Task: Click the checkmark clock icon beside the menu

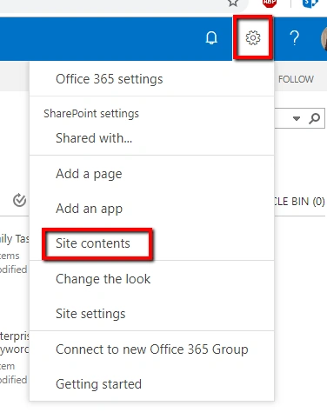Action: 19,200
